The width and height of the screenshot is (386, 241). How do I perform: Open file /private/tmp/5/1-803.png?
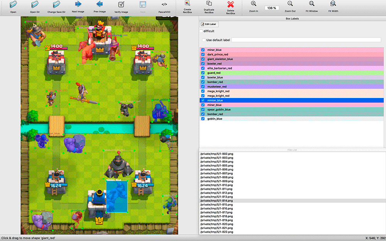coord(217,158)
